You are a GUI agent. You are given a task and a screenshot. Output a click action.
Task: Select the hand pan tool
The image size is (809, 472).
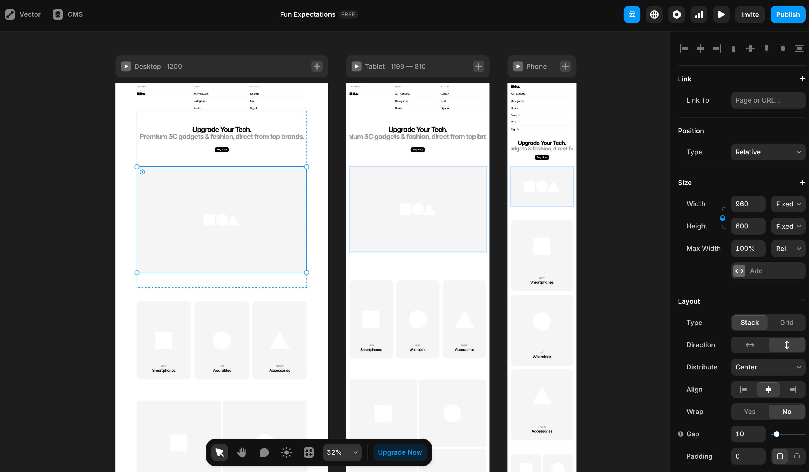tap(242, 452)
